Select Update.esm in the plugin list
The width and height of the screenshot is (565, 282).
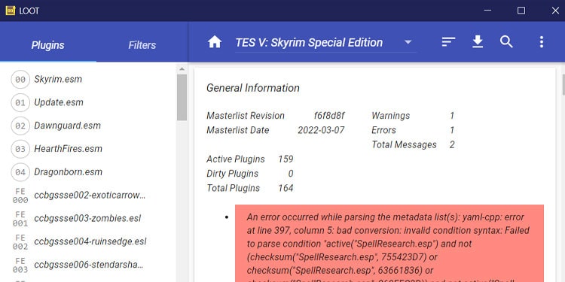[x=59, y=102]
